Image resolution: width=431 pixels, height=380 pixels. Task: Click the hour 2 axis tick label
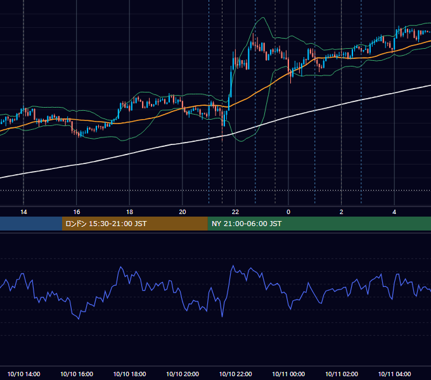pyautogui.click(x=342, y=212)
